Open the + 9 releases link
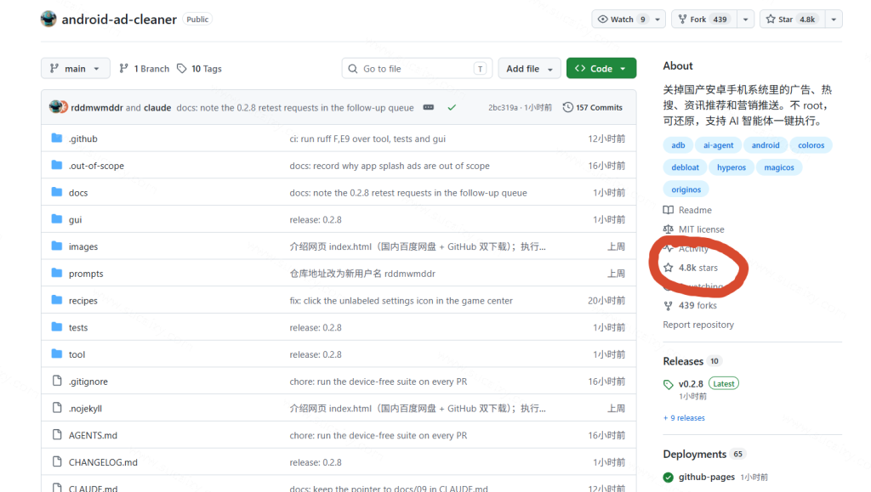Viewport: 871px width, 492px height. click(684, 418)
